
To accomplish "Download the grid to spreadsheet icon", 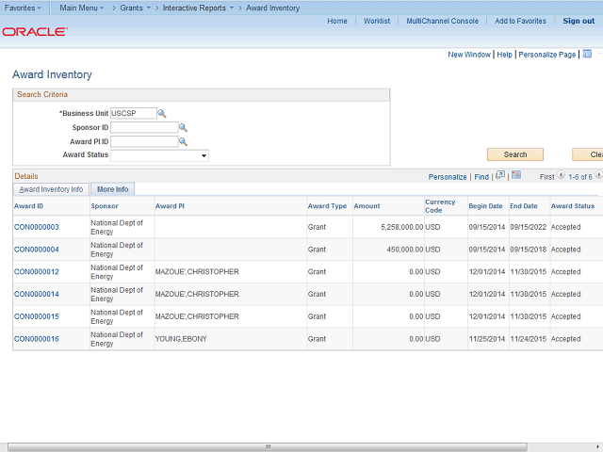I will click(516, 175).
